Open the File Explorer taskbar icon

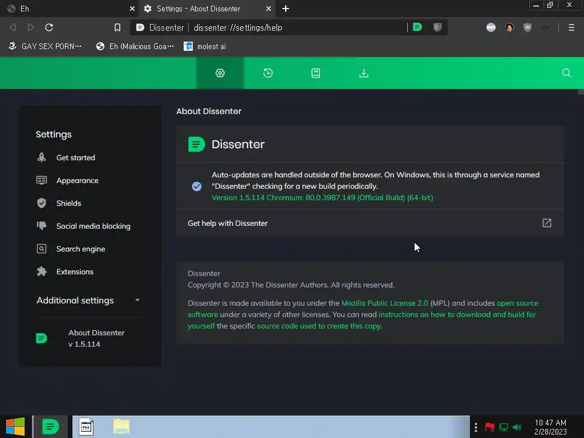[x=121, y=427]
